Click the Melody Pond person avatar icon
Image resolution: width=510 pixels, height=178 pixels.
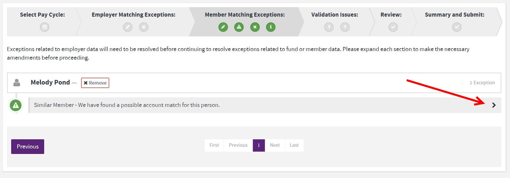click(17, 83)
